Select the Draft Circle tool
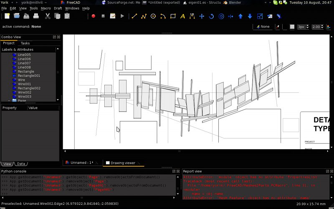Viewport: 334px width, 209px height. coord(153,16)
